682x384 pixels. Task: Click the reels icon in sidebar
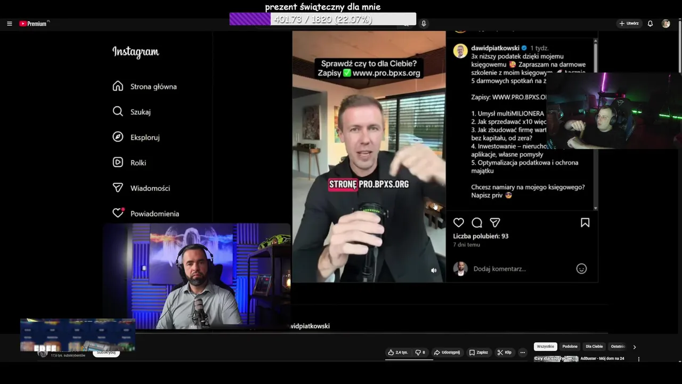118,162
